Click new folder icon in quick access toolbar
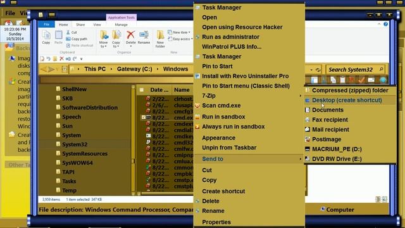Screen dimensions: 405x228 (55, 59)
